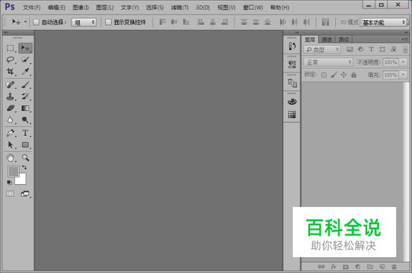Click the Layers panel vertical scrollbar
Image resolution: width=412 pixels, height=273 pixels.
[406, 171]
